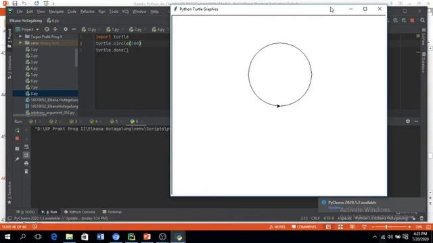The width and height of the screenshot is (433, 243).
Task: Open Project panel settings gear
Action: point(66,29)
